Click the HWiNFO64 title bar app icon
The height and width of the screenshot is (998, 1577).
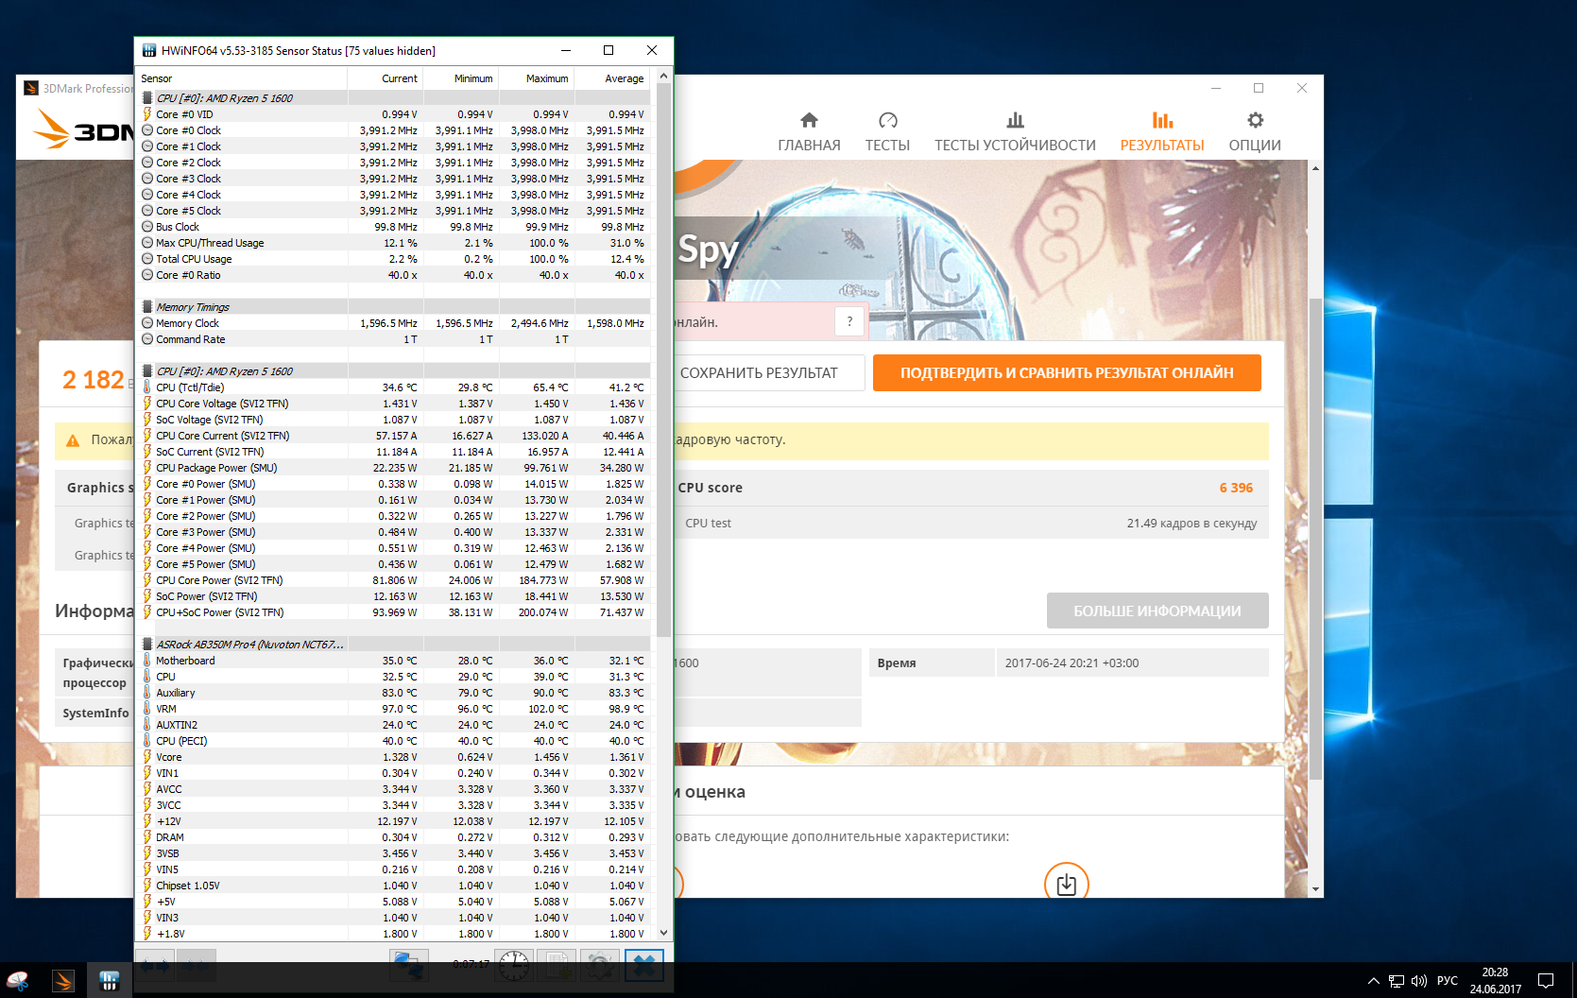(149, 50)
